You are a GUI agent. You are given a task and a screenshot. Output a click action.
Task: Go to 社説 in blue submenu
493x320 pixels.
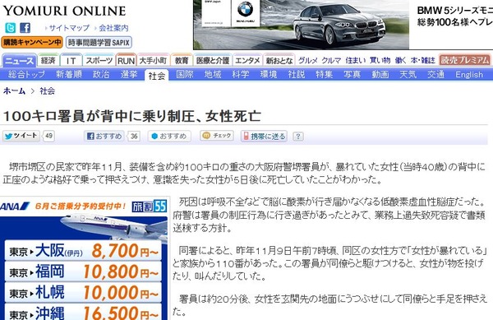(x=297, y=75)
